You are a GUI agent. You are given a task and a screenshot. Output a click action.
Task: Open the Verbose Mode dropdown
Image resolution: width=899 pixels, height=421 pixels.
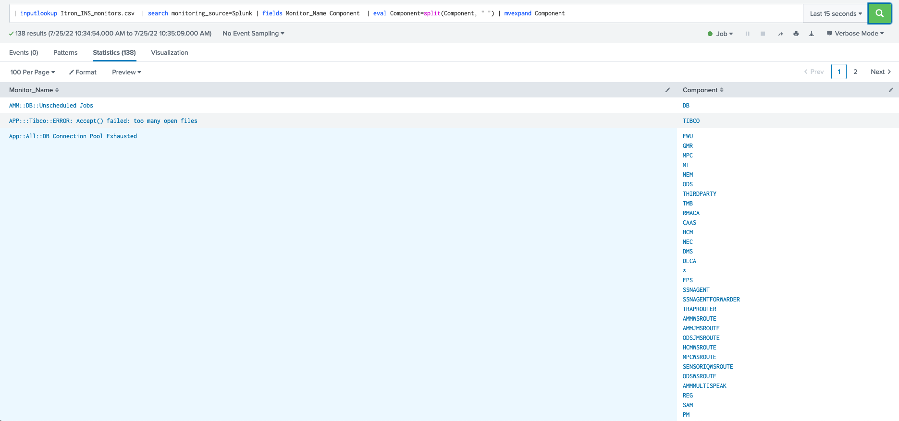855,33
